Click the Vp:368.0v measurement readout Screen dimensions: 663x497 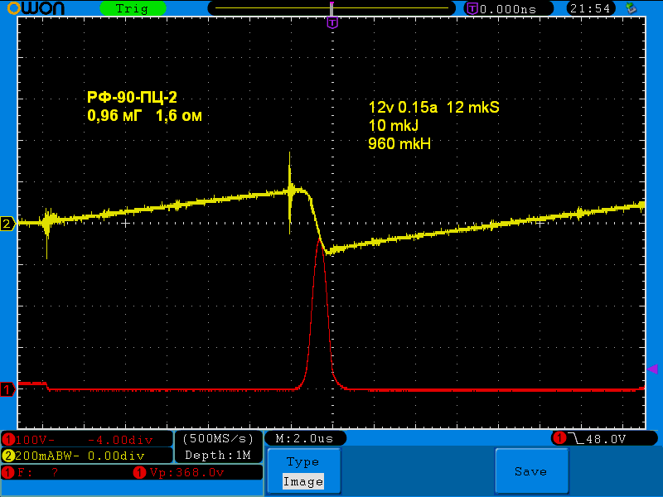tap(187, 472)
